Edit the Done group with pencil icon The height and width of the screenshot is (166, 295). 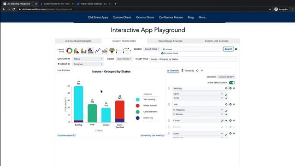226,135
